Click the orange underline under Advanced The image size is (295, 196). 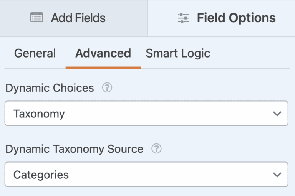[103, 68]
